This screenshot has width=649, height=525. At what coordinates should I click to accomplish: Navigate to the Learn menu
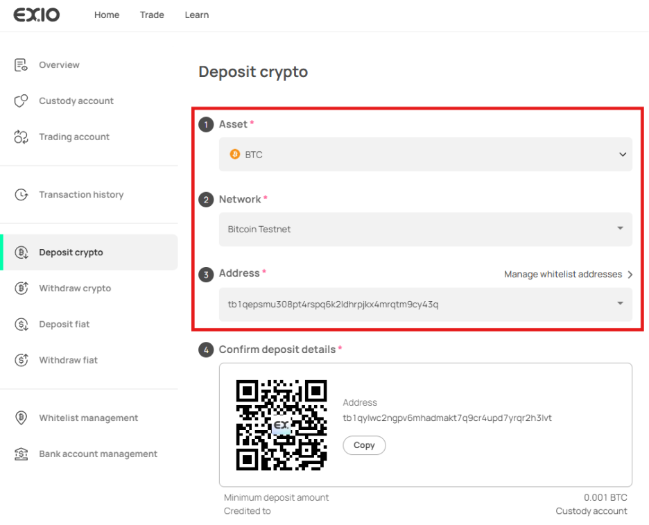coord(197,15)
